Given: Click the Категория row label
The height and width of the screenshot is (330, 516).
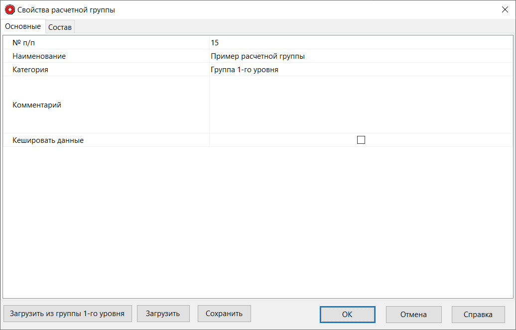Looking at the screenshot, I should (x=29, y=69).
